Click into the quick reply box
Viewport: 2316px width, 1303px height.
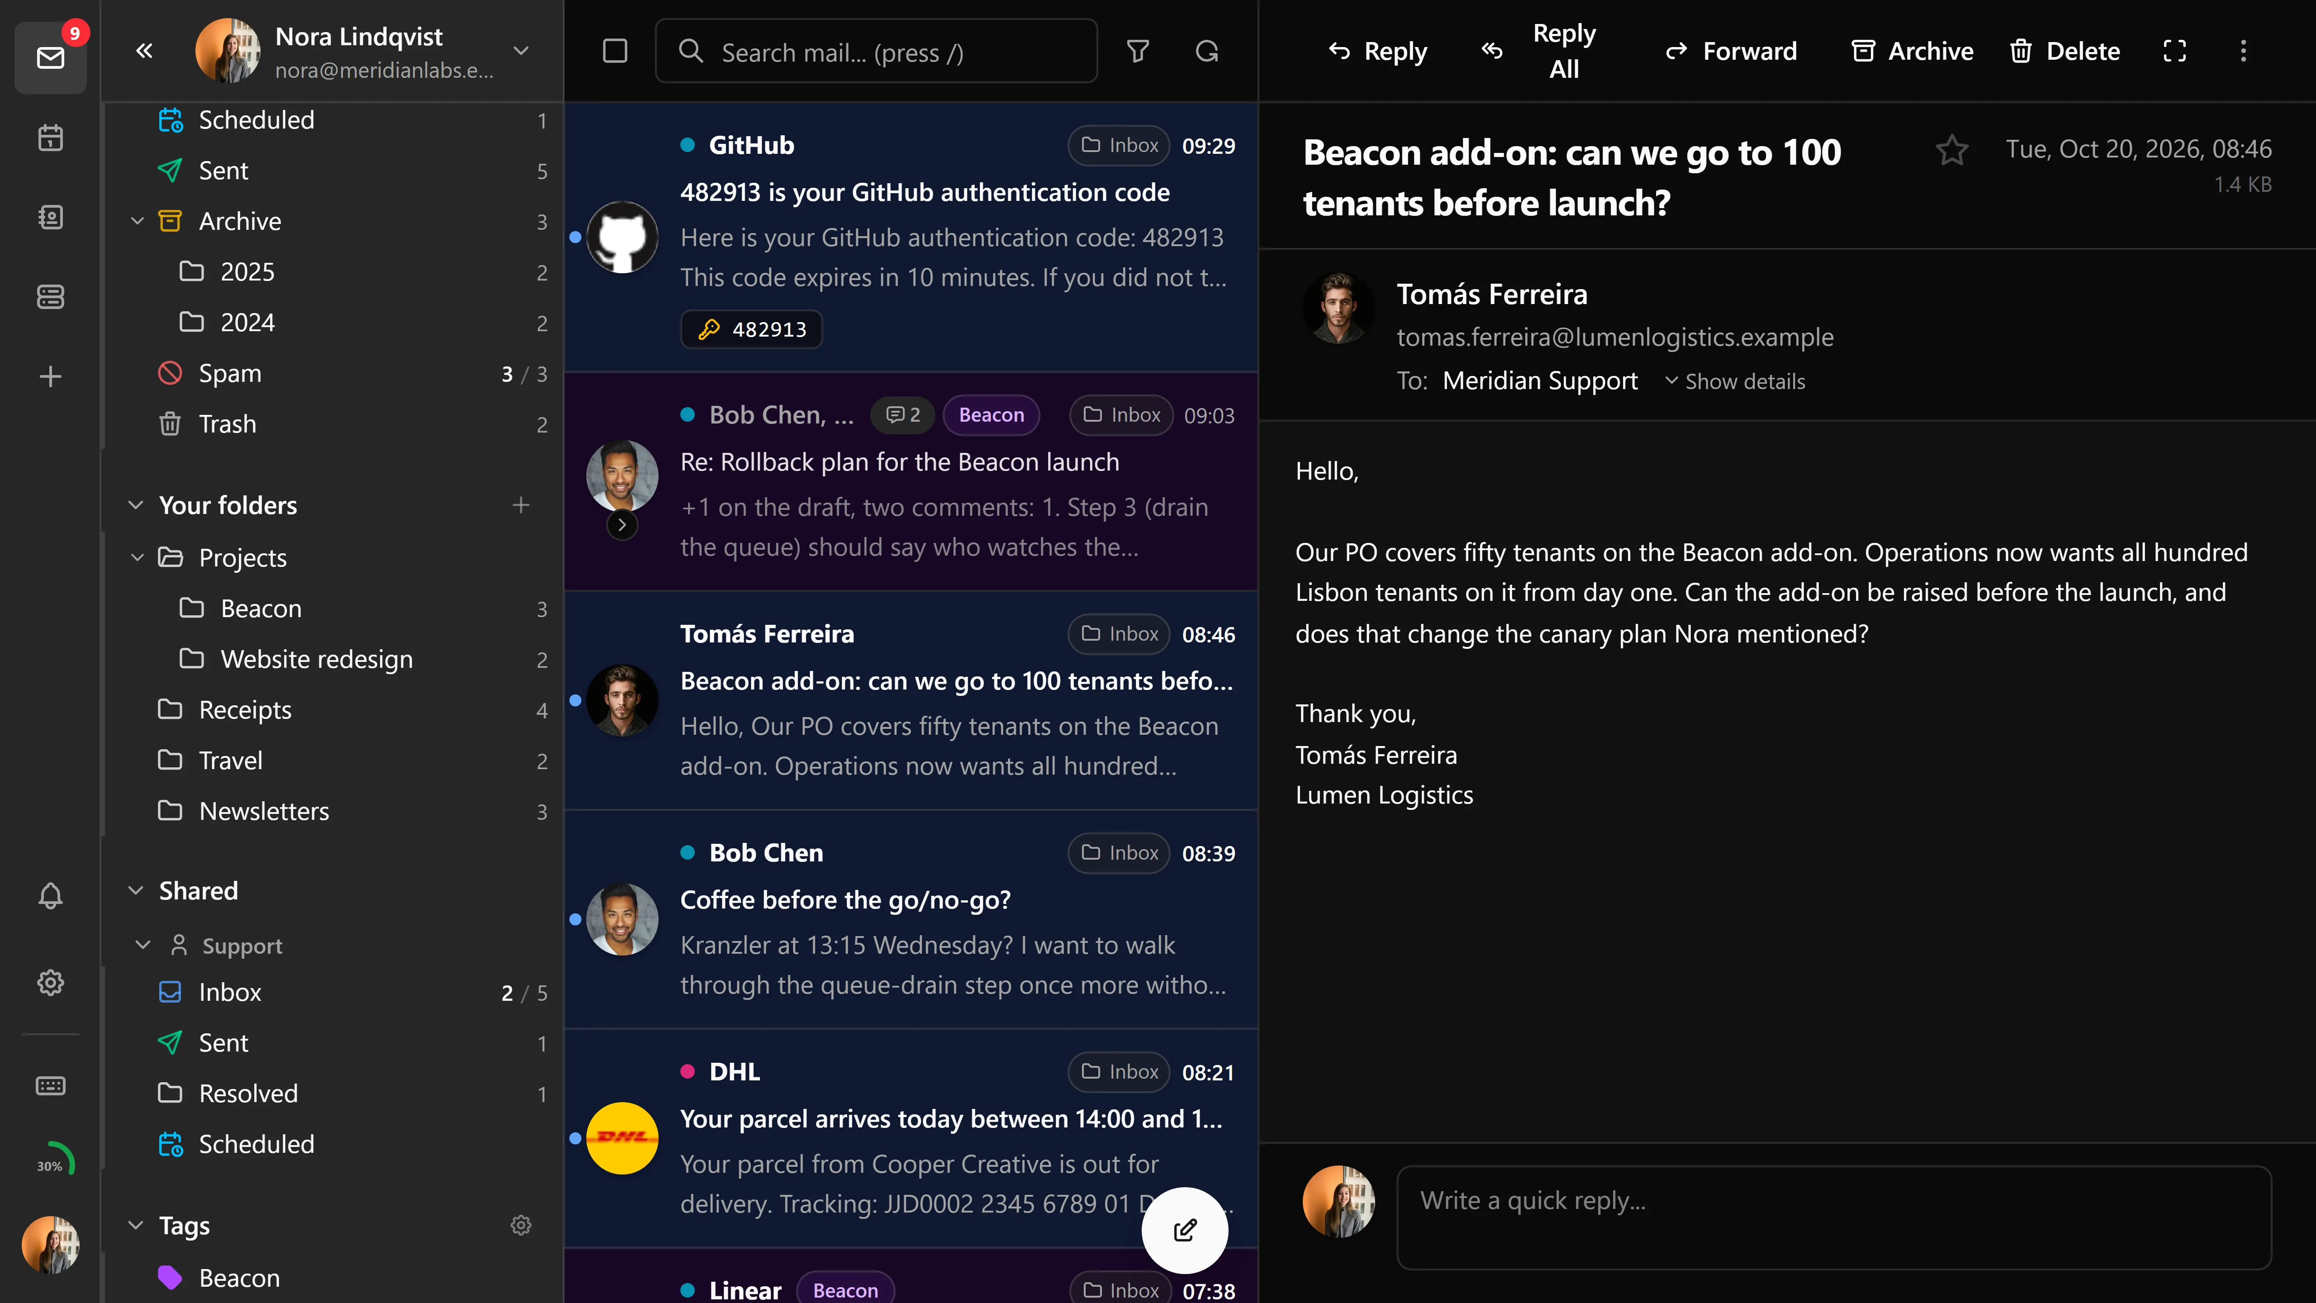pyautogui.click(x=1834, y=1217)
